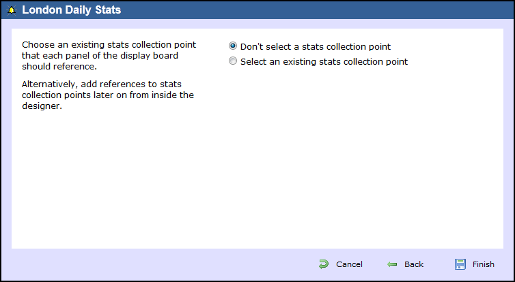
Task: Click the "Choose an existing stats collection point" paragraph
Action: [x=108, y=56]
